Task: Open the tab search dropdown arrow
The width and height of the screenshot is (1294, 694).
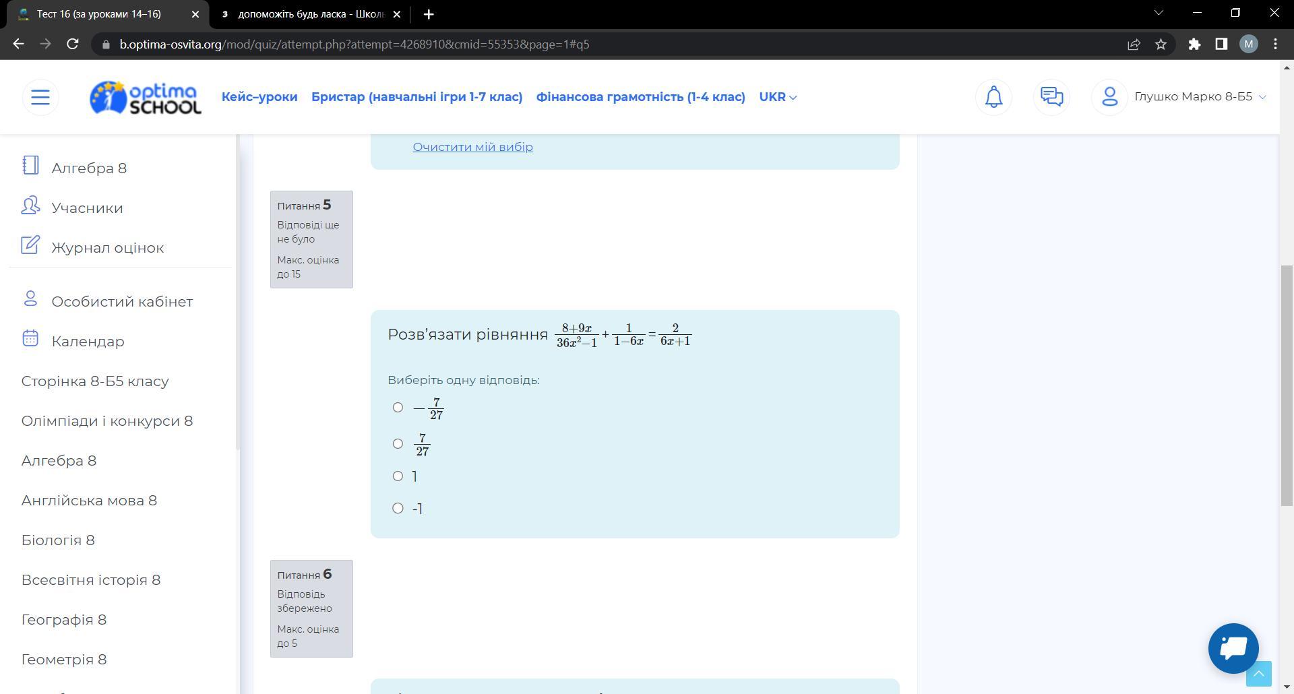Action: tap(1159, 13)
